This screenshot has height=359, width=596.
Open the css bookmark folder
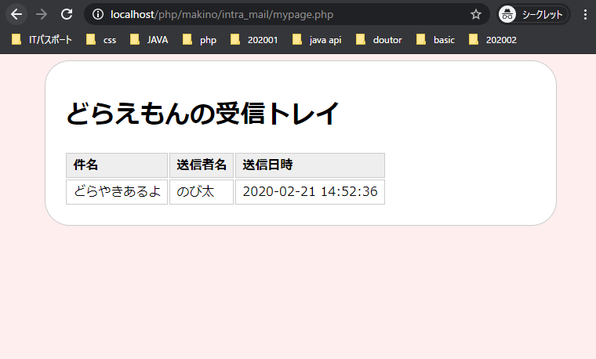[101, 40]
